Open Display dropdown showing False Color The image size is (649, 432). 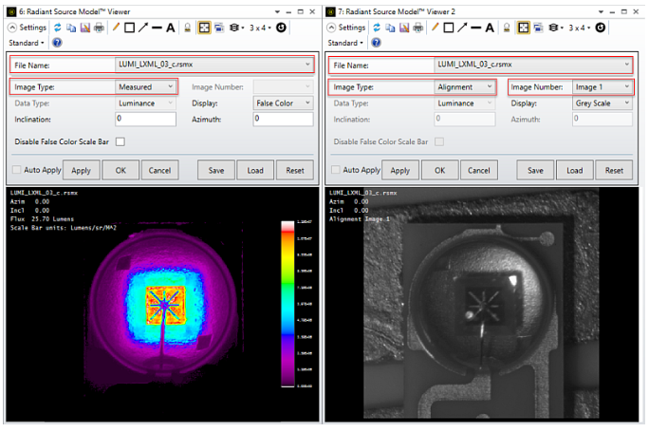285,103
